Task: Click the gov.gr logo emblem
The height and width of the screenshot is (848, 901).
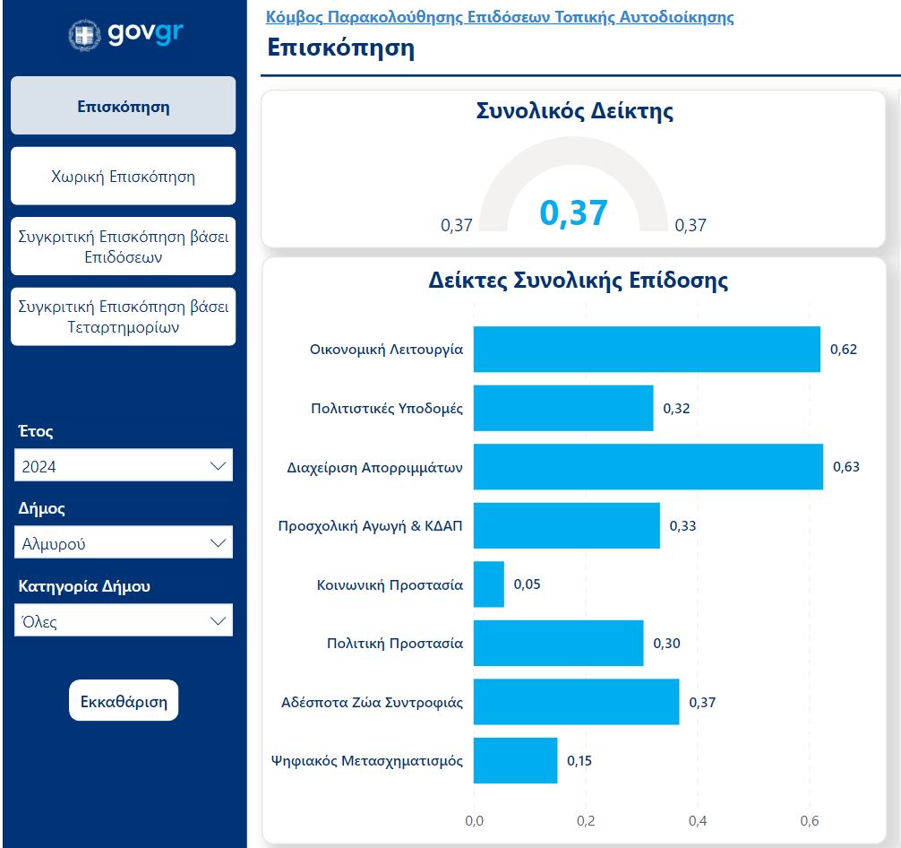Action: click(x=85, y=34)
